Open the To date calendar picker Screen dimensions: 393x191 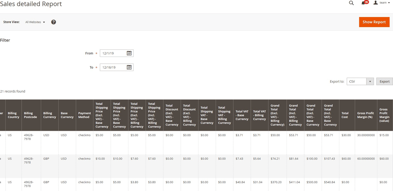tap(129, 67)
